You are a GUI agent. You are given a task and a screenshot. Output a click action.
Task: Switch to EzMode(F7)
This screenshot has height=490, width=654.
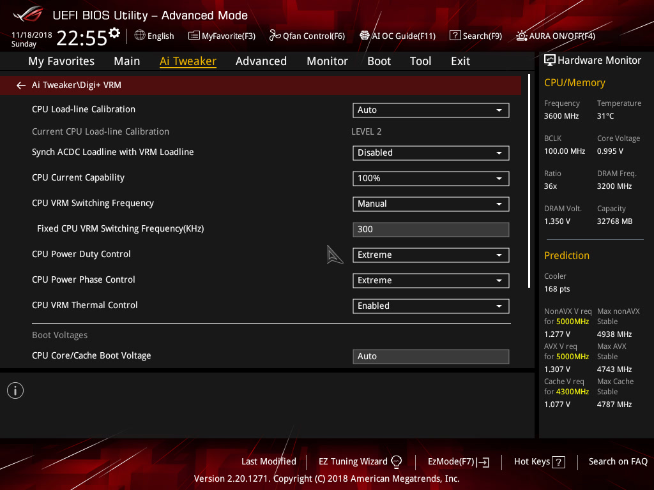click(x=451, y=462)
